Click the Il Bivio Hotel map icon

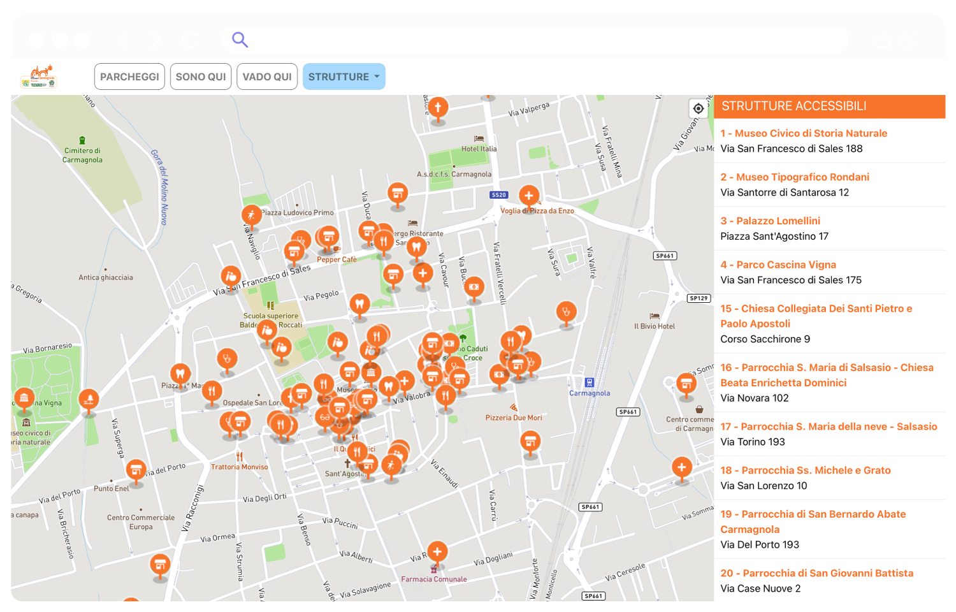[655, 316]
